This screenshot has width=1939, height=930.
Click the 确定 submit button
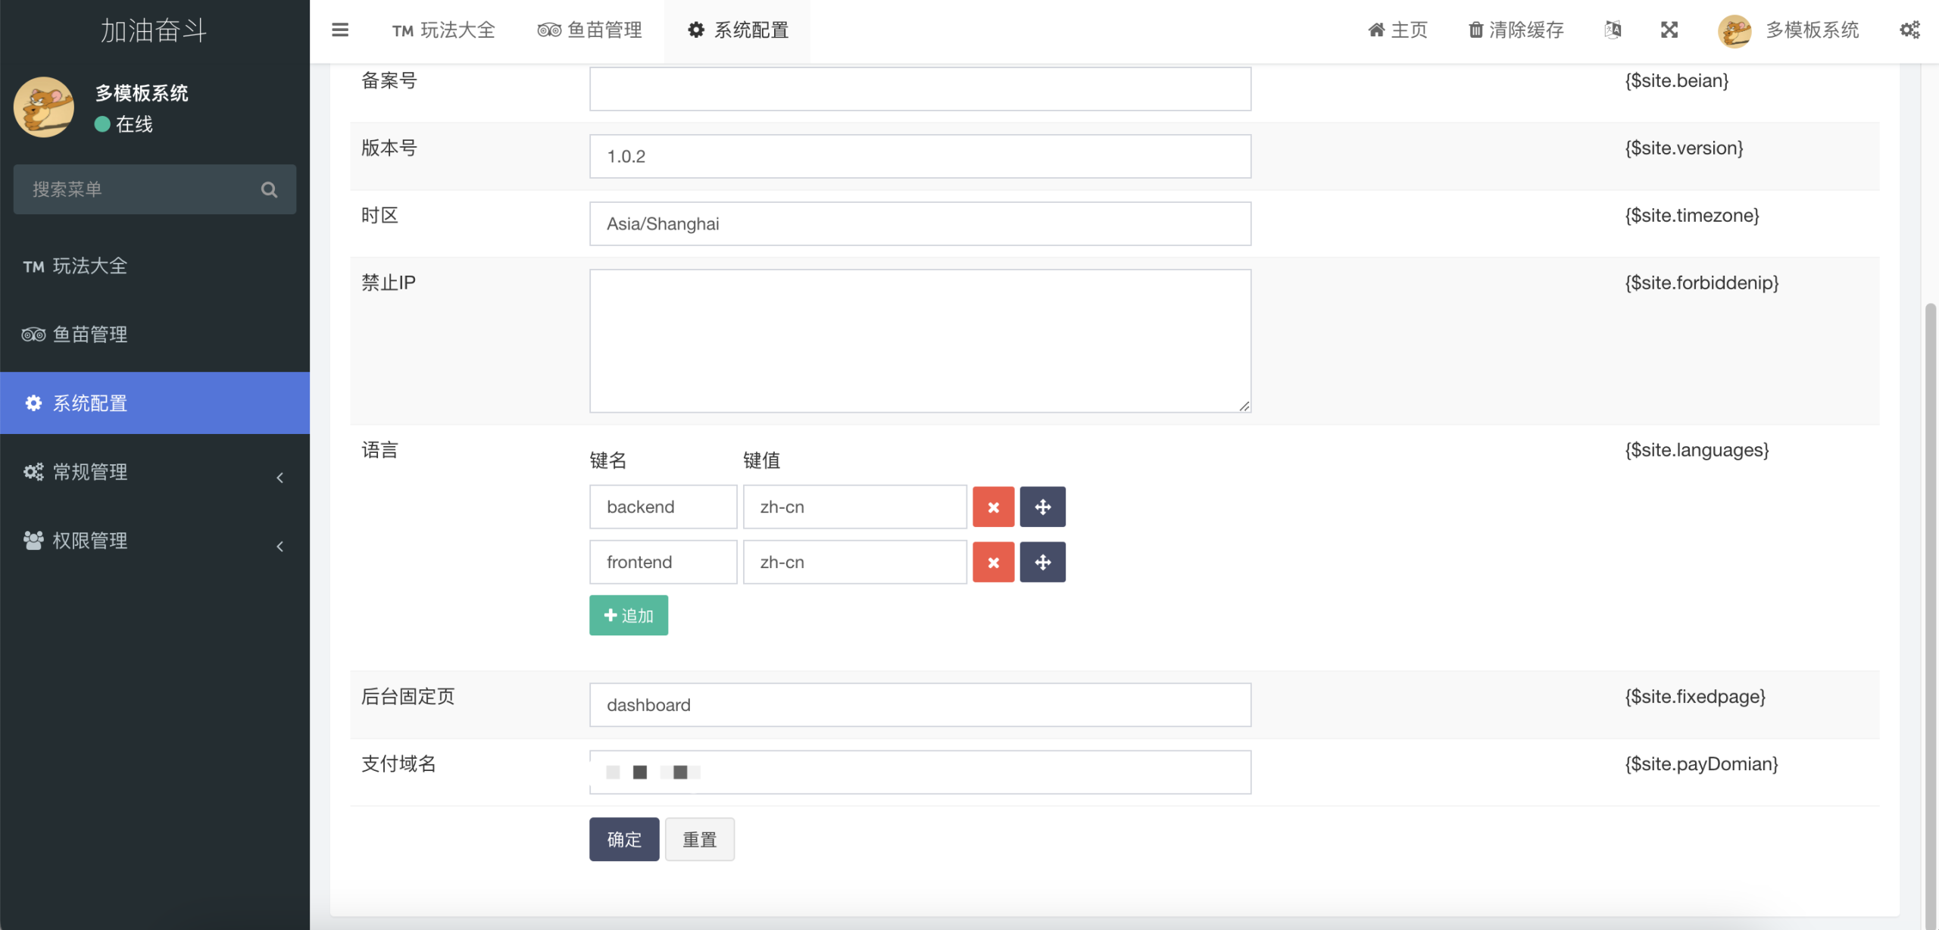pos(623,839)
